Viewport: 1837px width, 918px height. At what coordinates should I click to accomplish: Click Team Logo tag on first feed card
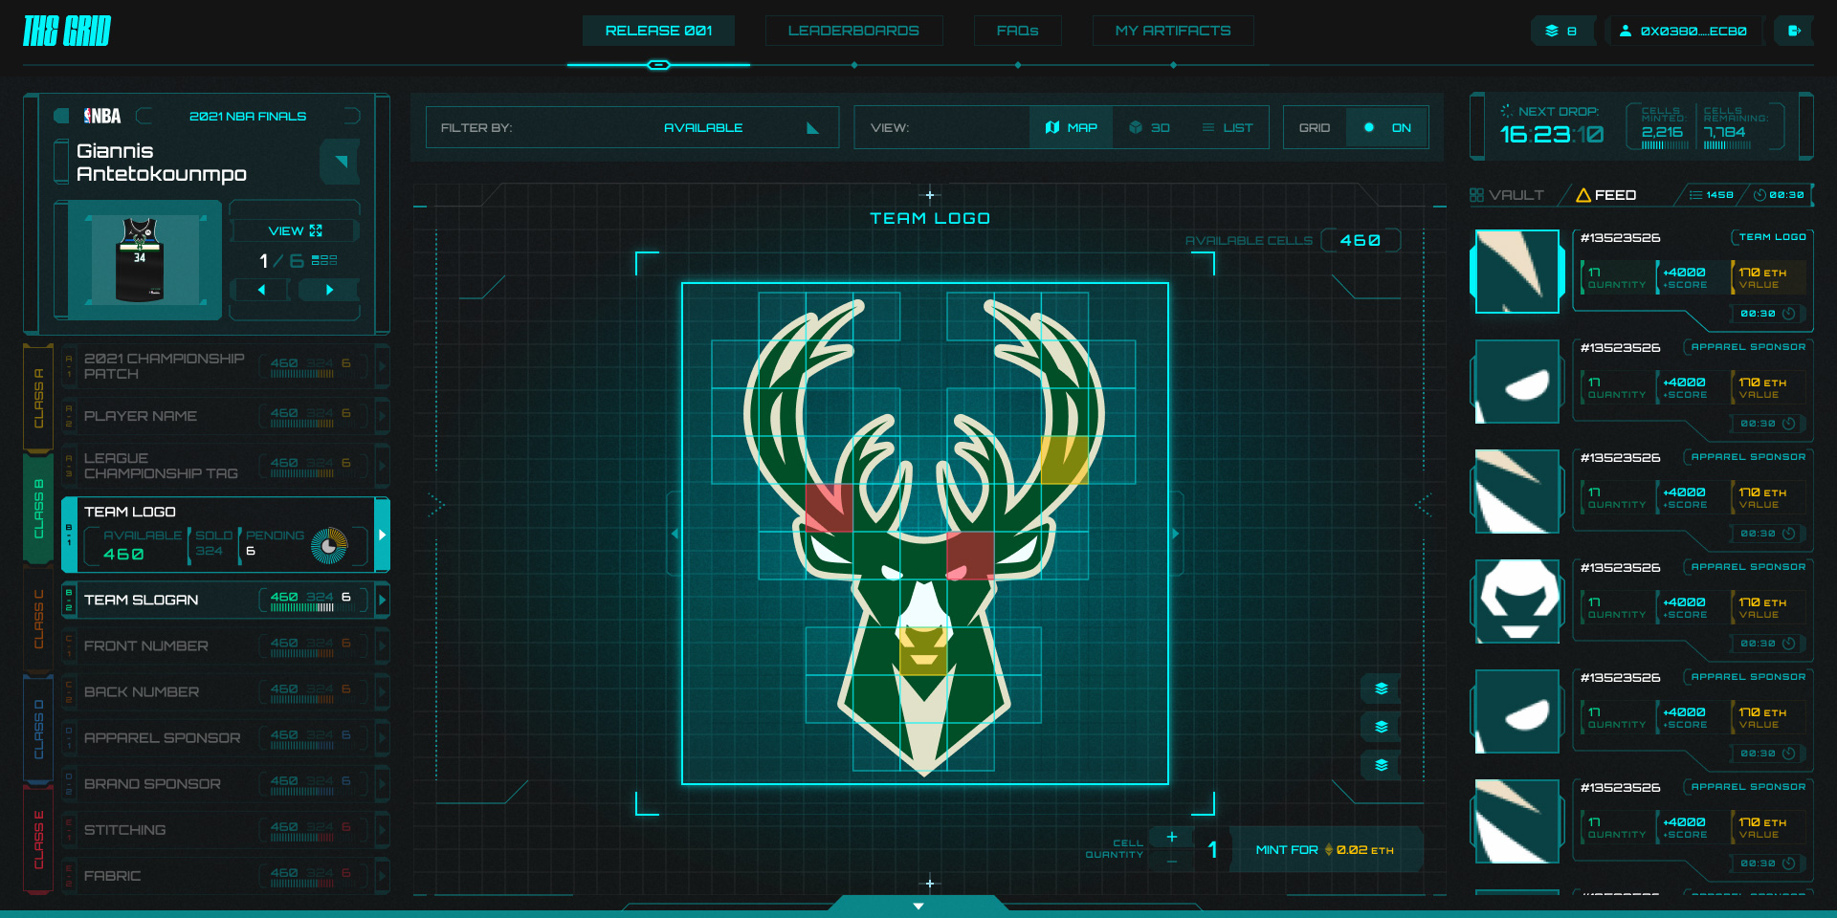(1771, 237)
